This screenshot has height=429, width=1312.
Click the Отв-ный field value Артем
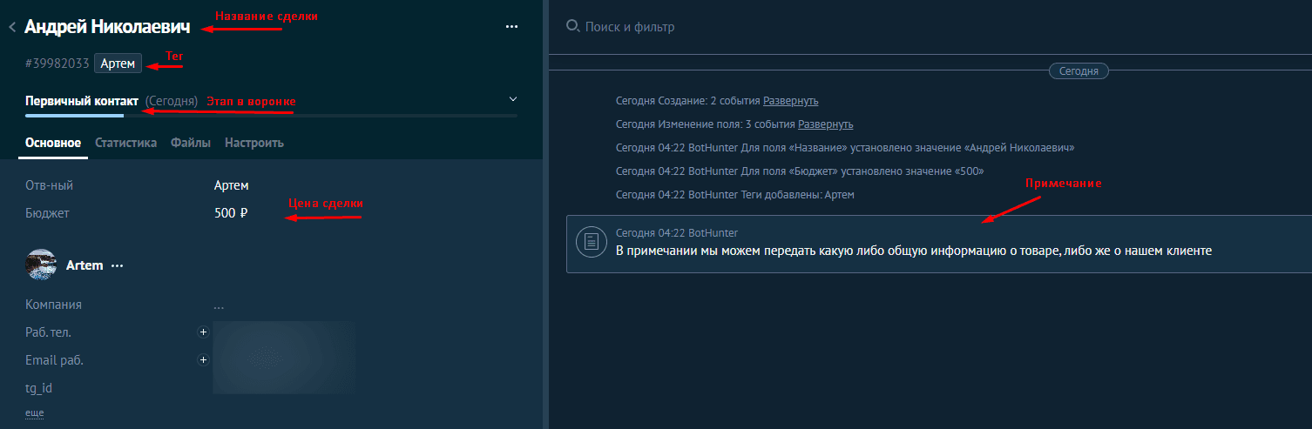[231, 185]
